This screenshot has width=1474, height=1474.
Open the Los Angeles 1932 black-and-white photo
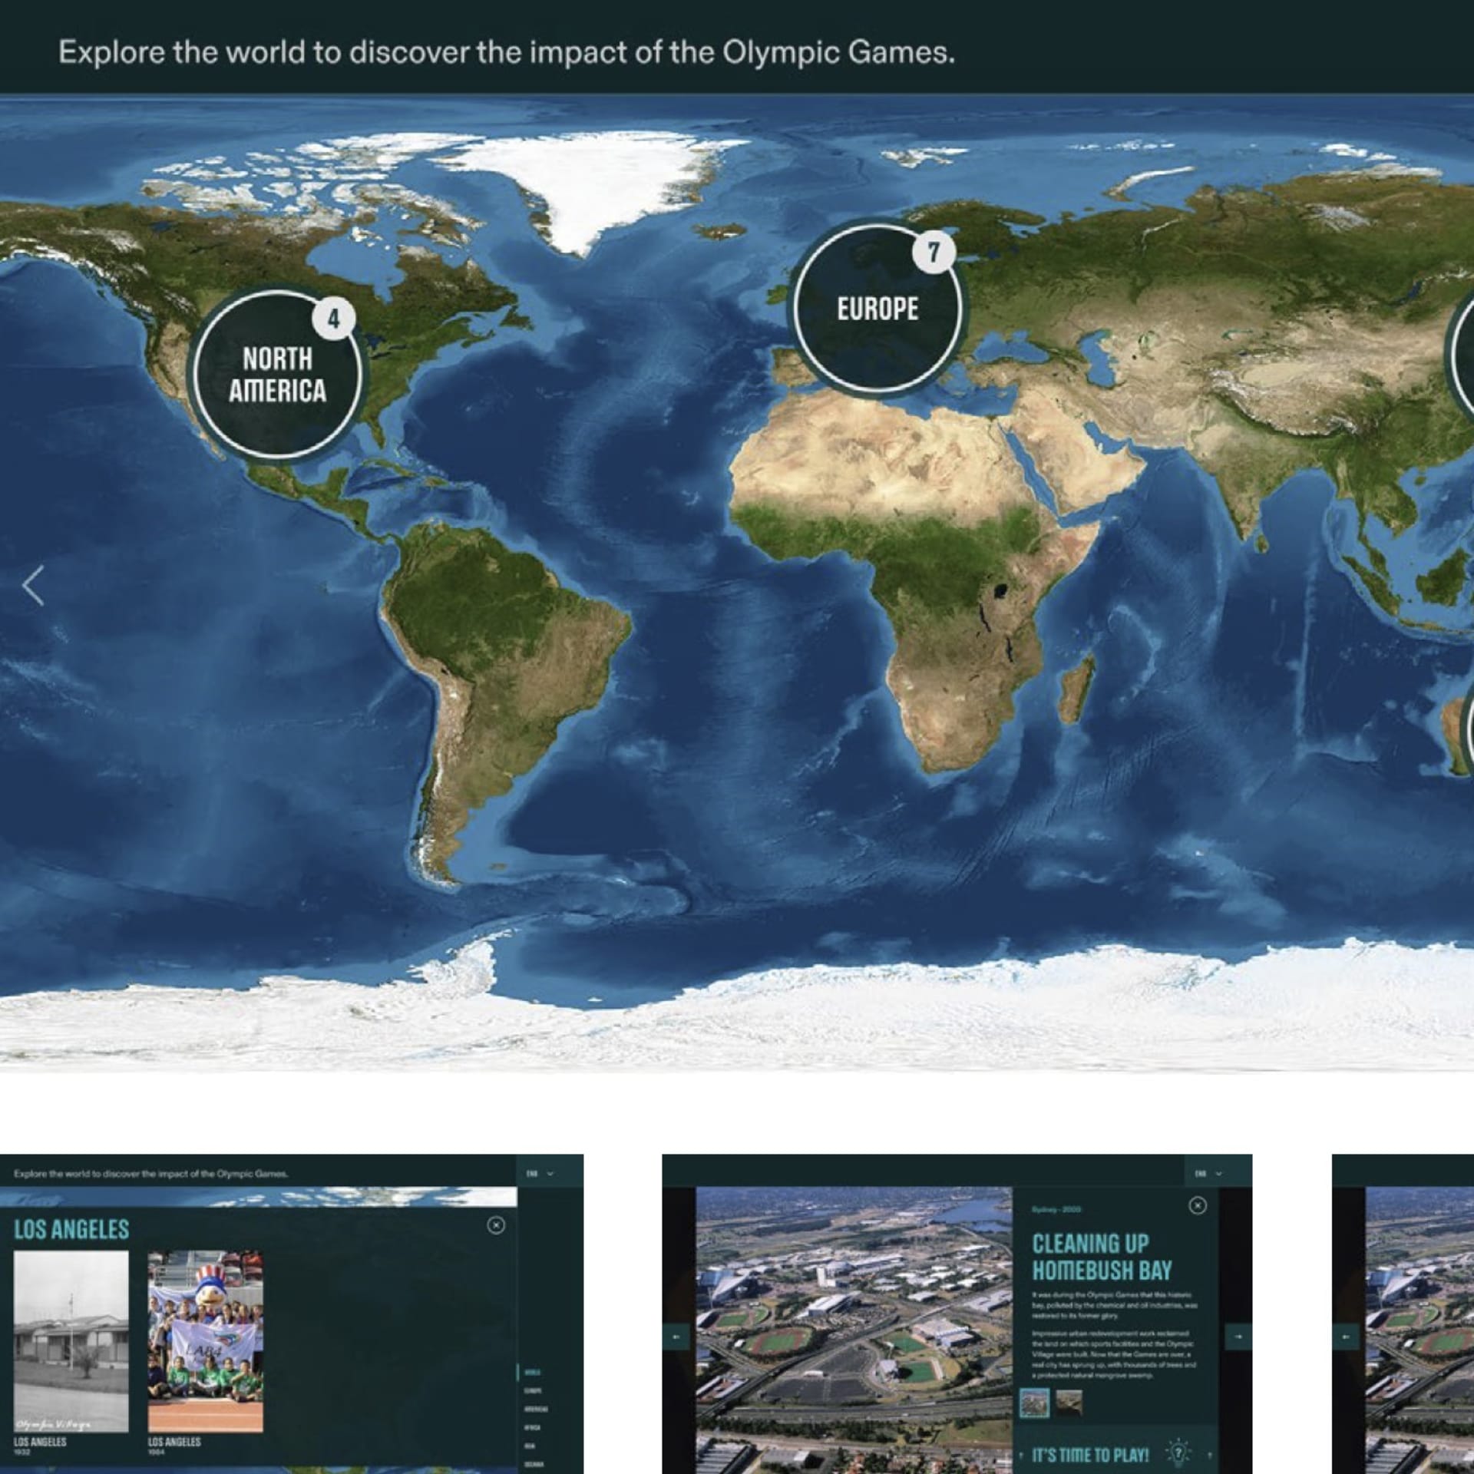point(71,1341)
